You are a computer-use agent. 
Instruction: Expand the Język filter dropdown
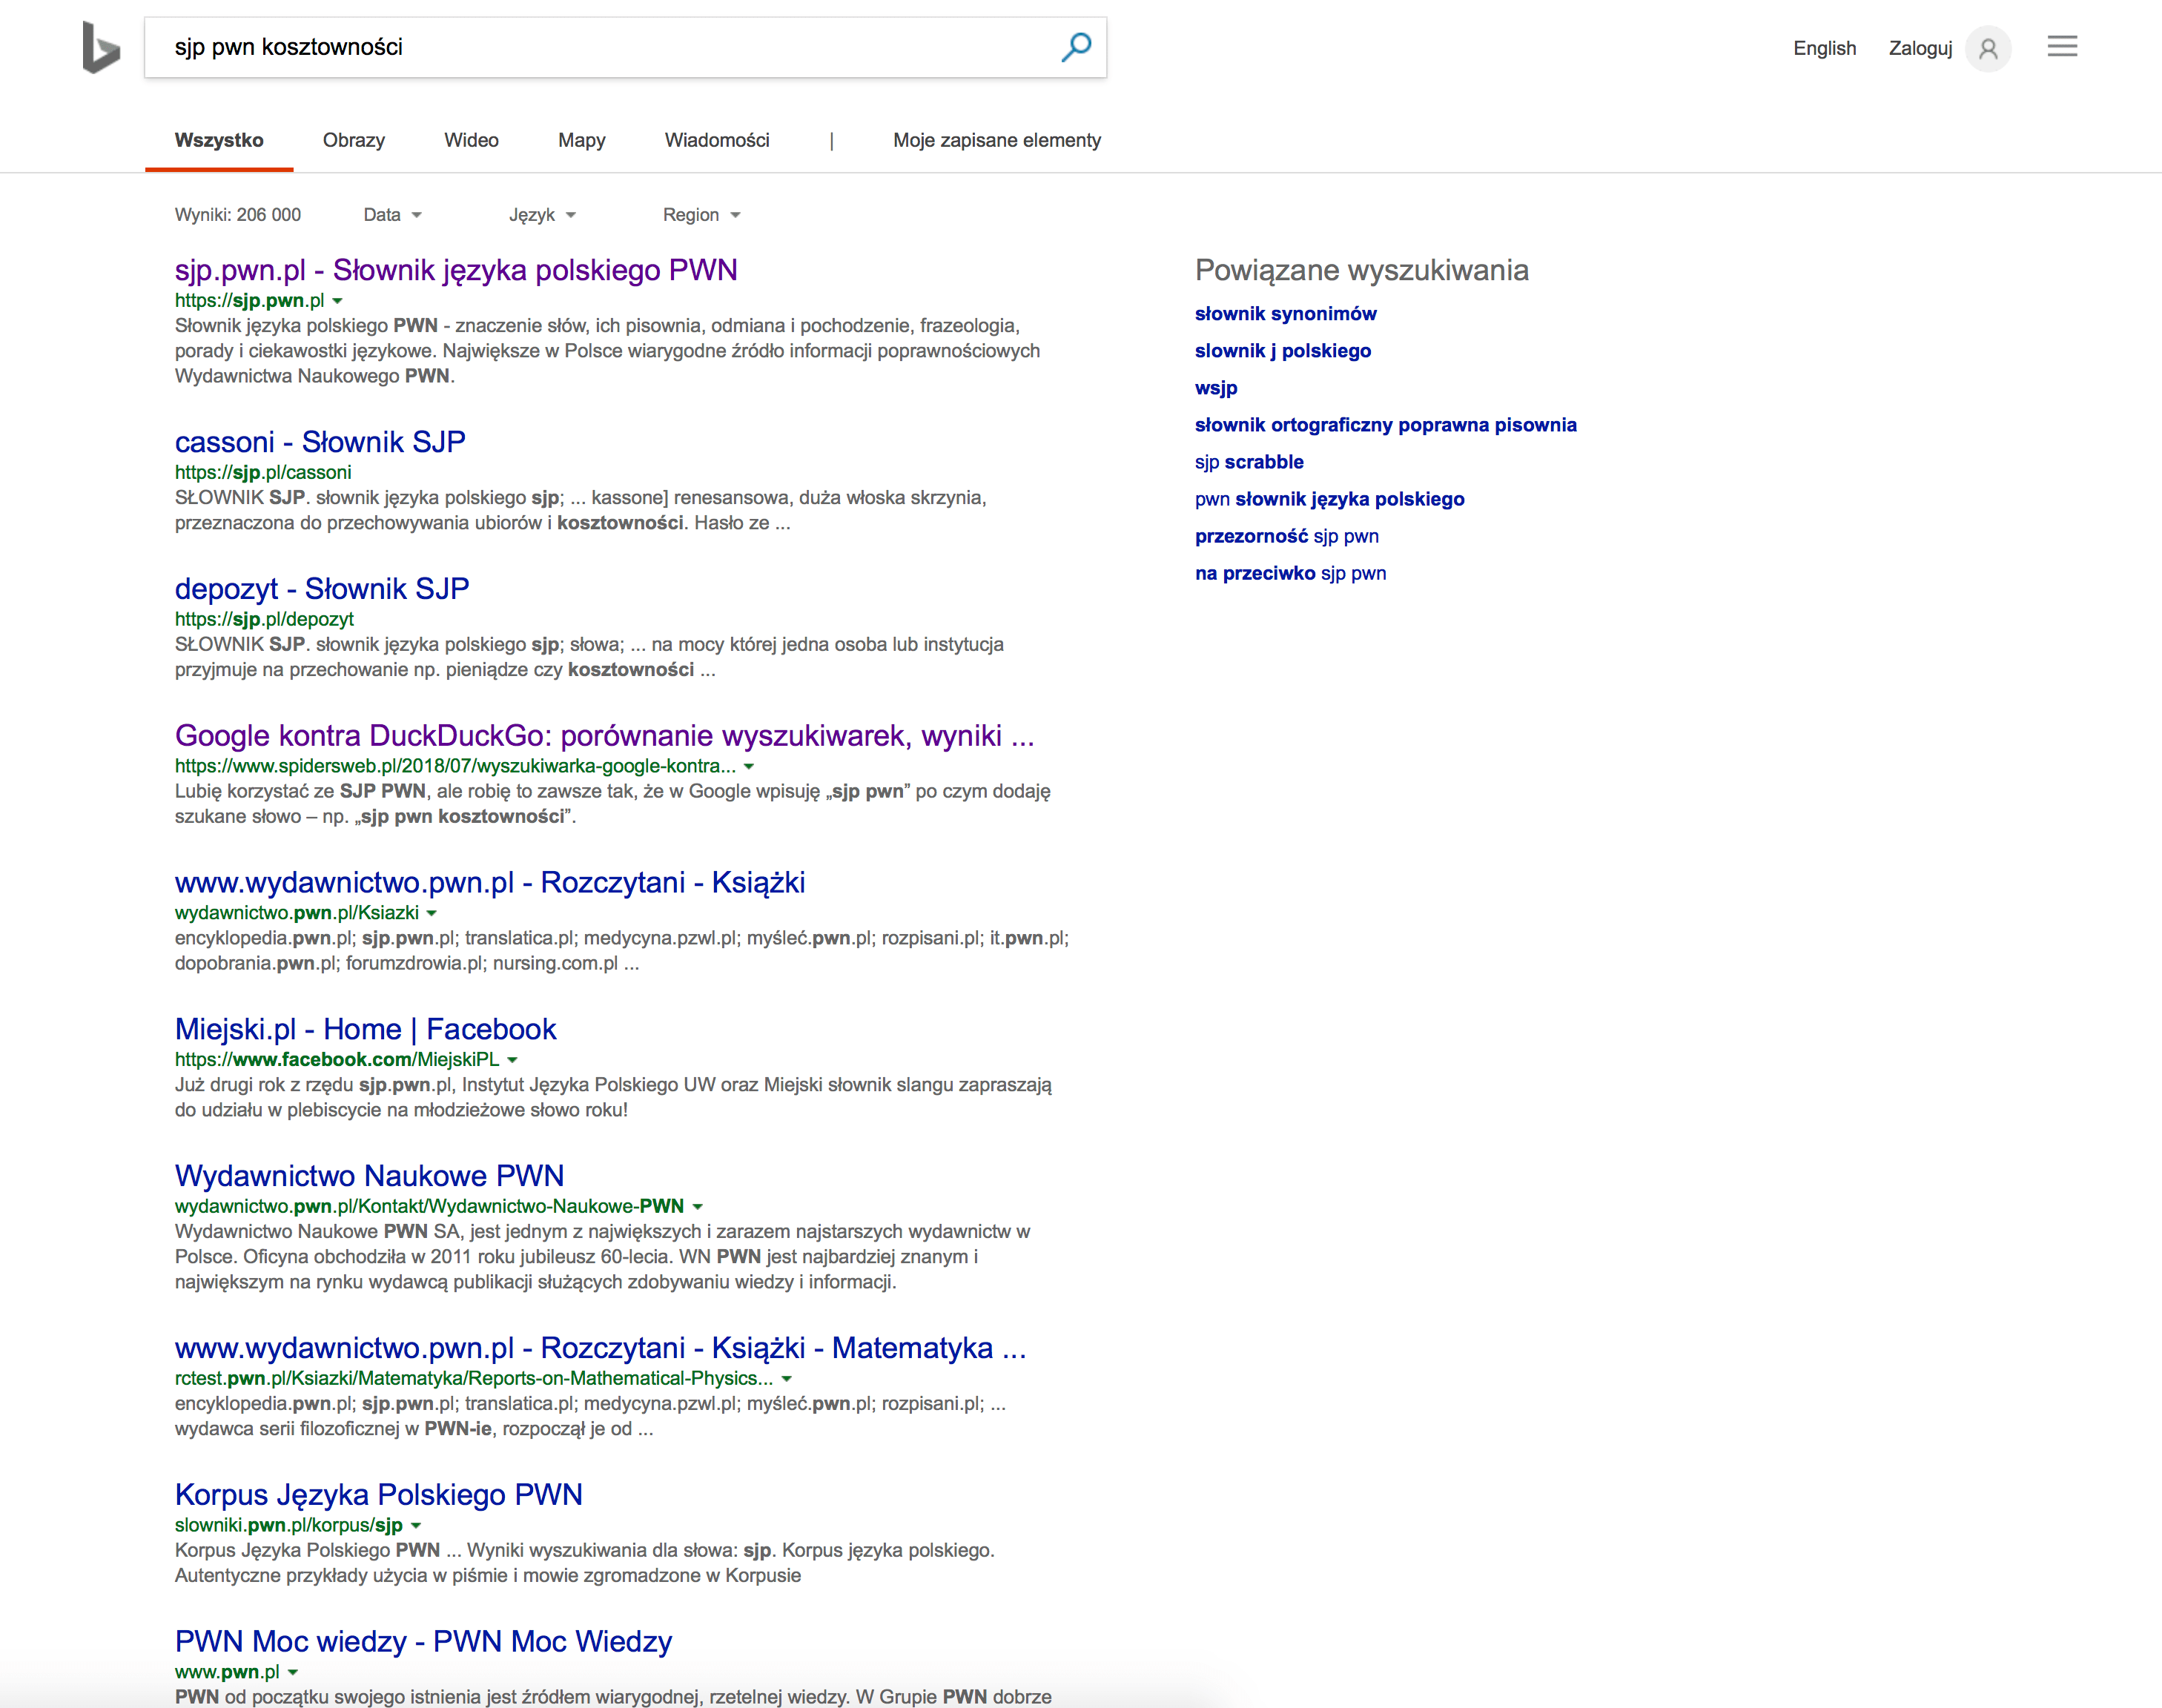(x=542, y=215)
